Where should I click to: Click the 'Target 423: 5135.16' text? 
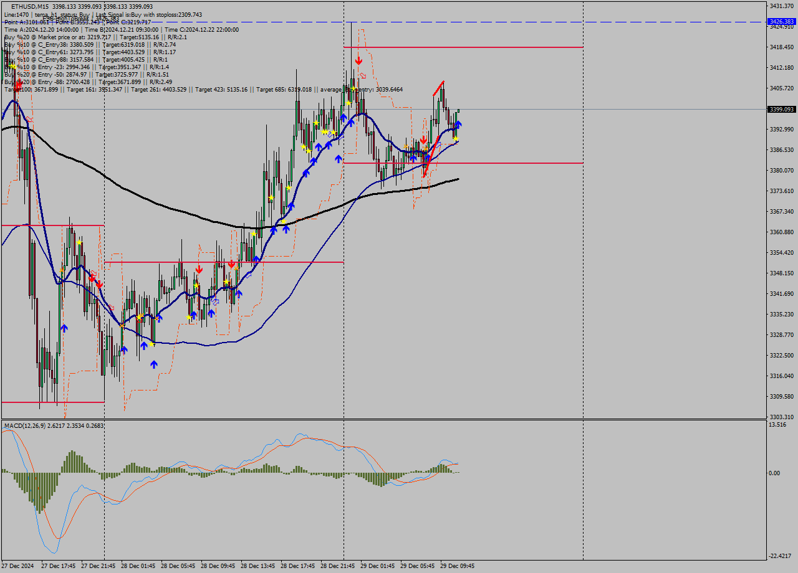(x=221, y=89)
